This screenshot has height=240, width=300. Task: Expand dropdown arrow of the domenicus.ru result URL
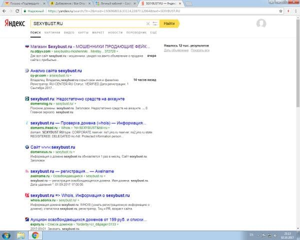74,152
